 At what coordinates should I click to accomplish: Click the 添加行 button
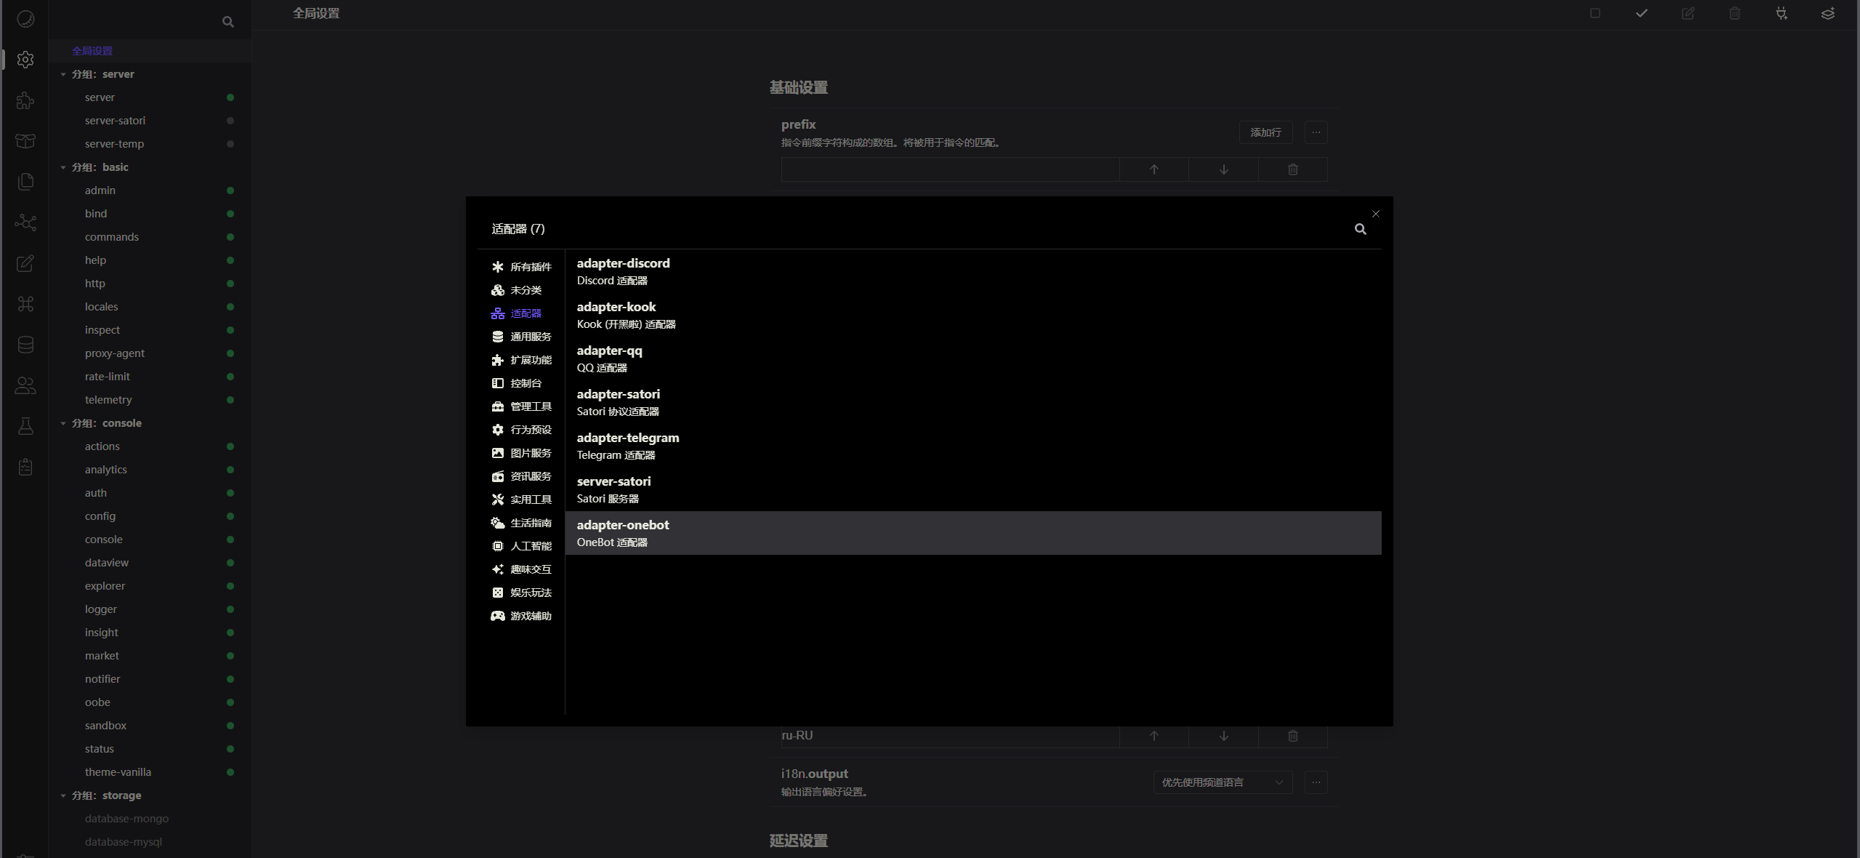[x=1265, y=132]
